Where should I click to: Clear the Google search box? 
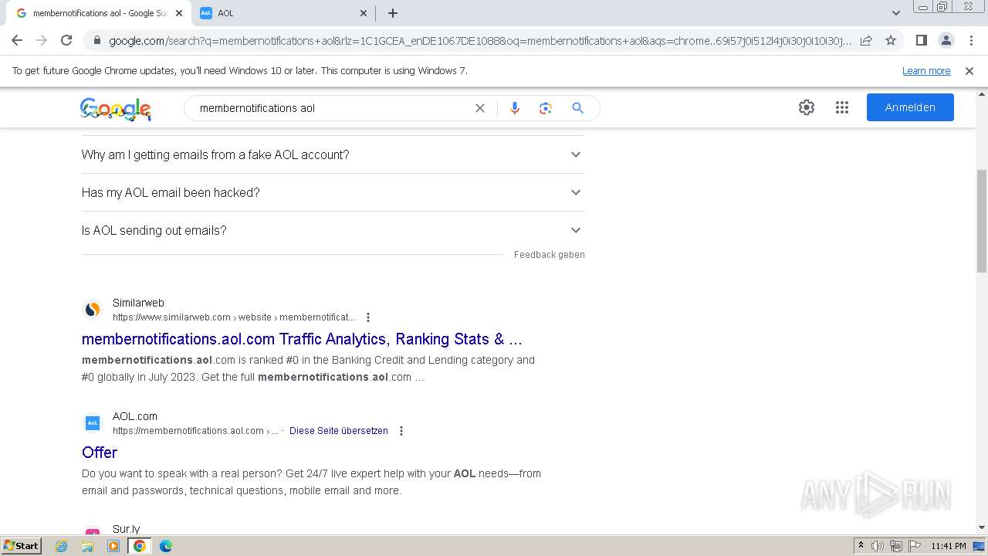click(x=480, y=108)
